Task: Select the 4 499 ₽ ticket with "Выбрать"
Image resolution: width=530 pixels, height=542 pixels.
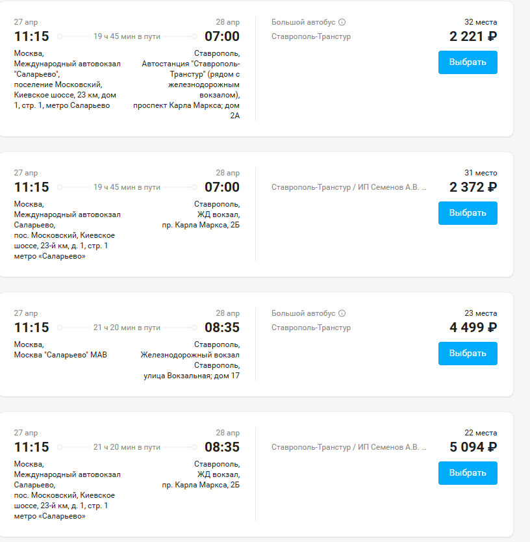Action: (x=468, y=354)
